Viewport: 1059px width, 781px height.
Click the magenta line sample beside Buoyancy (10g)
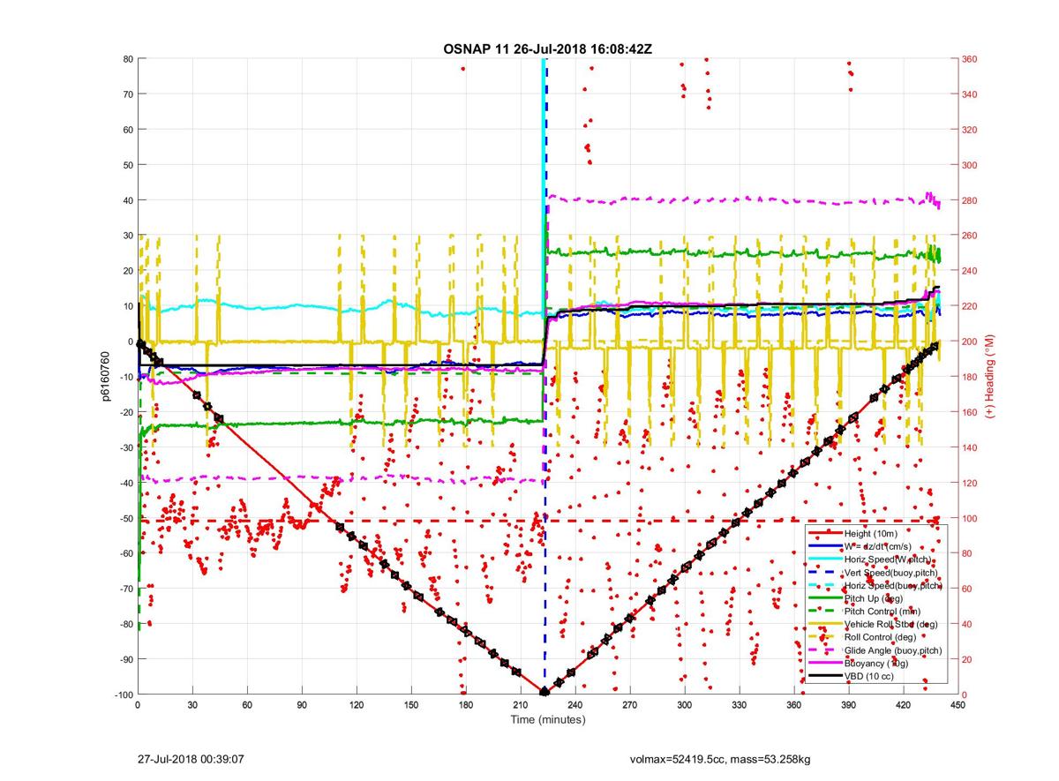pyautogui.click(x=825, y=662)
